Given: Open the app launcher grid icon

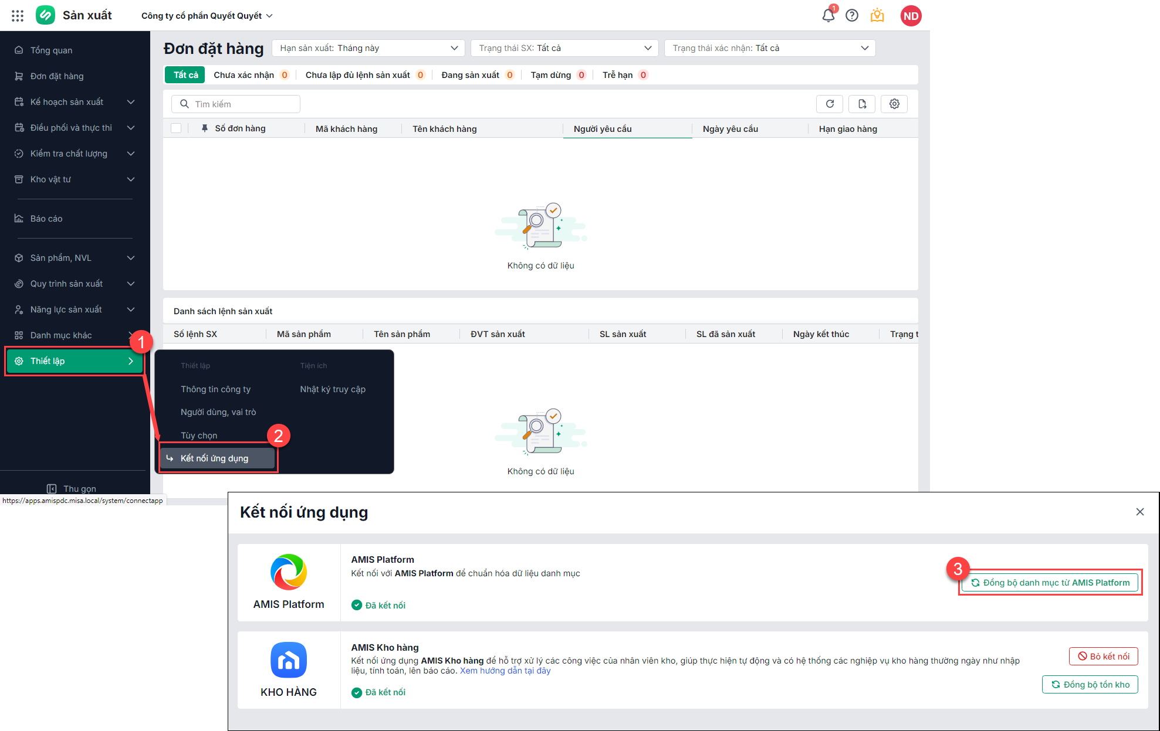Looking at the screenshot, I should coord(18,16).
